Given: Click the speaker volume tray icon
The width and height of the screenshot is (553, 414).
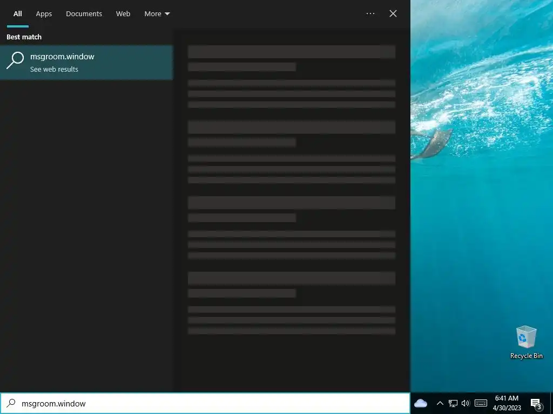Looking at the screenshot, I should click(x=466, y=403).
